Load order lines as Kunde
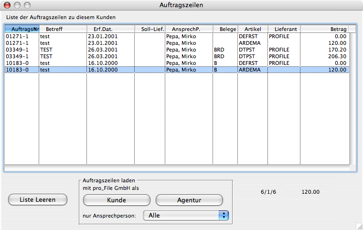The image size is (363, 230). pyautogui.click(x=117, y=200)
